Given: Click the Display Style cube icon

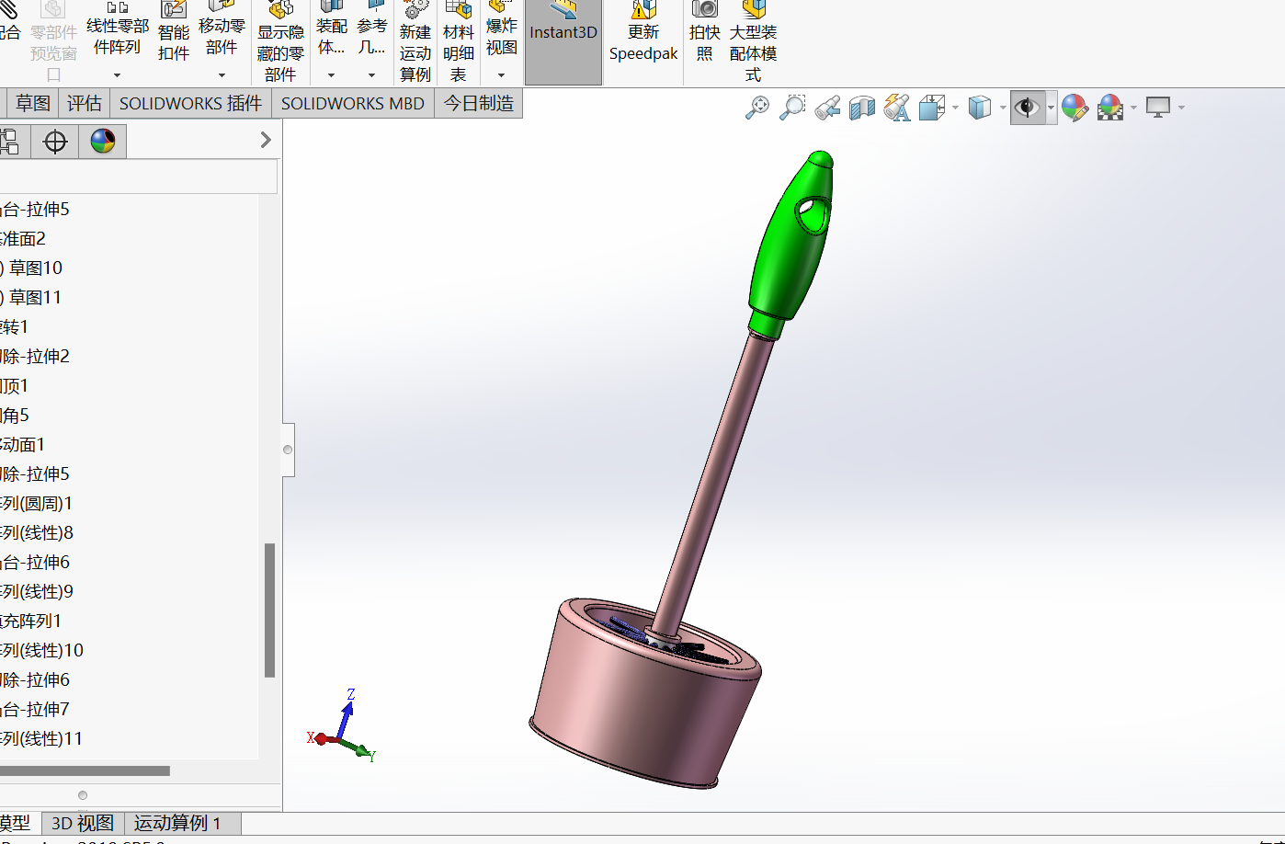Looking at the screenshot, I should pos(980,108).
